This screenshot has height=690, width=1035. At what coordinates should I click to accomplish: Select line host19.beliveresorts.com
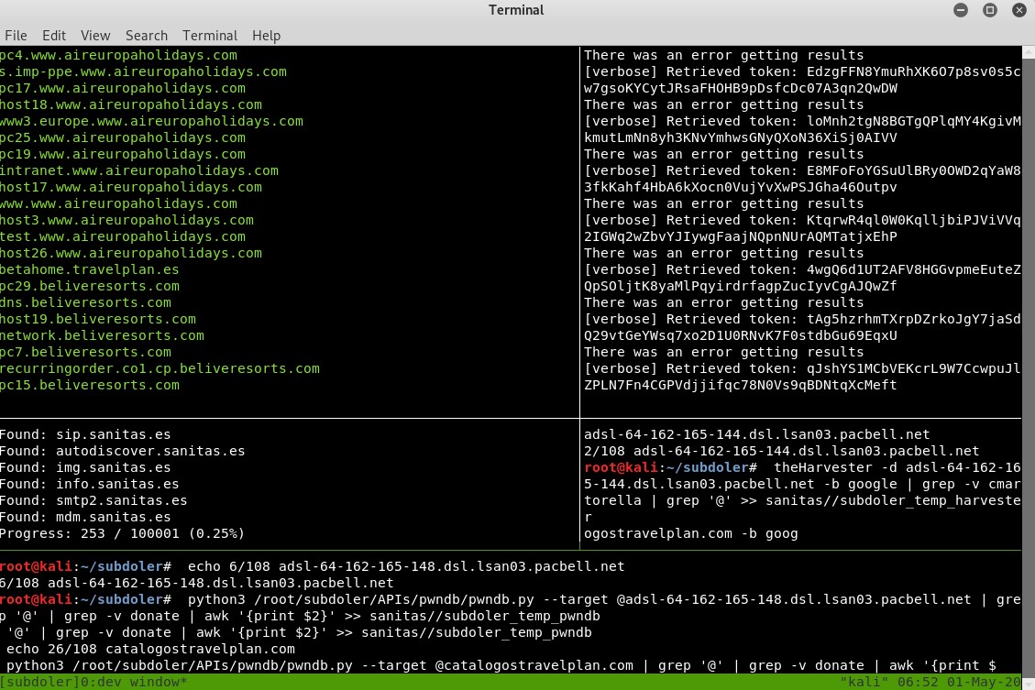tap(98, 319)
